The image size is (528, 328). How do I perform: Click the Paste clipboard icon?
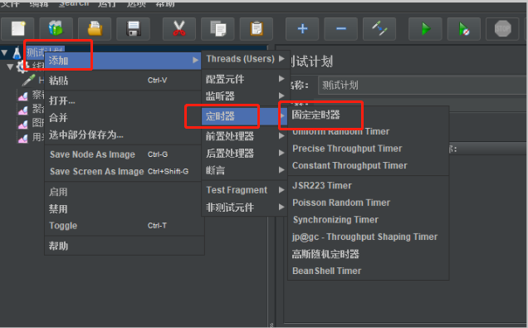tap(257, 28)
